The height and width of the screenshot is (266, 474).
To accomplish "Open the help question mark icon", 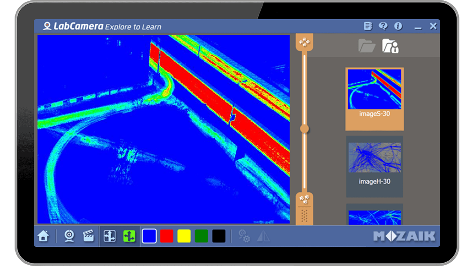I will click(x=383, y=26).
